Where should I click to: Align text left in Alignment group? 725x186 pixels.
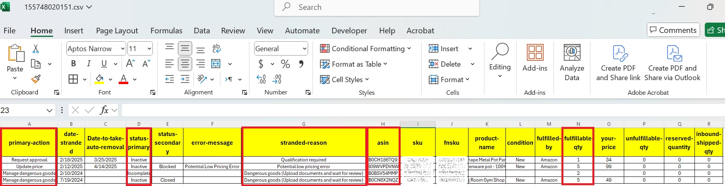[170, 63]
